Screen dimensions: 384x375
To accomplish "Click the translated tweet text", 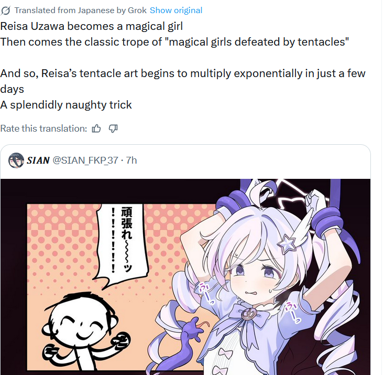I will click(x=183, y=66).
